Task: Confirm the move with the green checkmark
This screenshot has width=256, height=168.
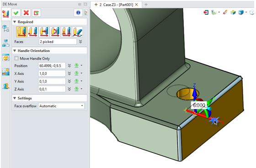Action: pyautogui.click(x=16, y=13)
